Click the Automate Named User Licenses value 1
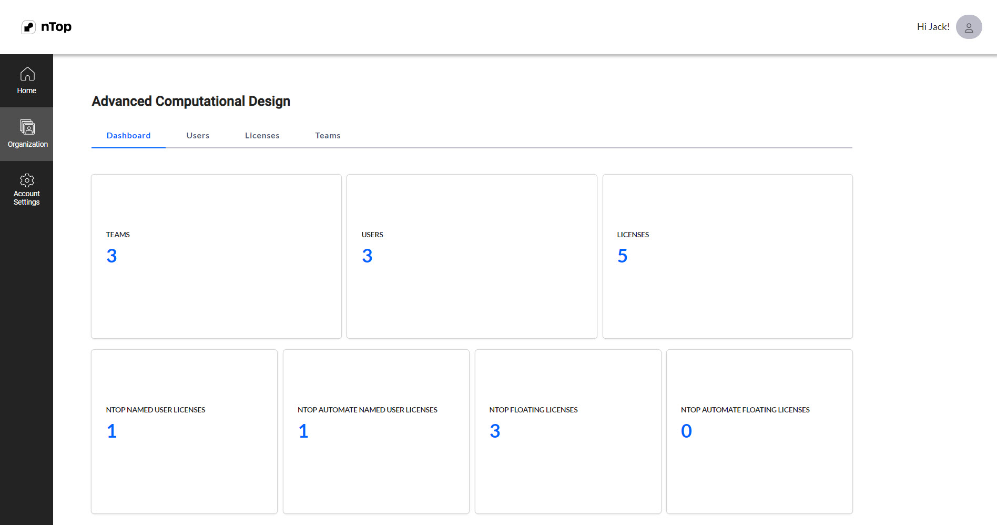Screen dimensions: 997x525 [x=303, y=431]
